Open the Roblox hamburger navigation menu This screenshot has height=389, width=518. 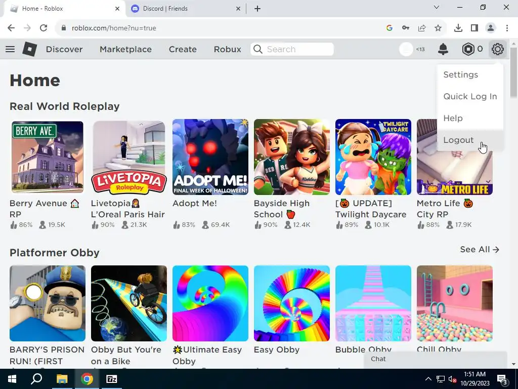click(10, 49)
